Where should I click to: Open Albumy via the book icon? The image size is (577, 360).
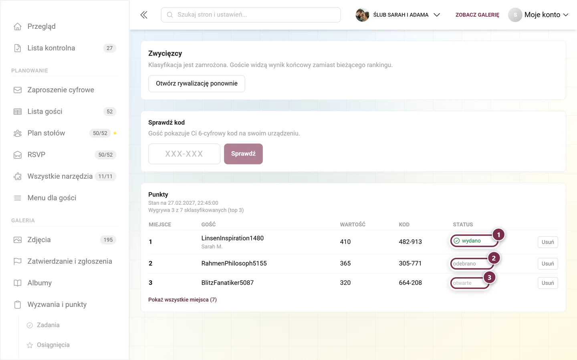(18, 283)
